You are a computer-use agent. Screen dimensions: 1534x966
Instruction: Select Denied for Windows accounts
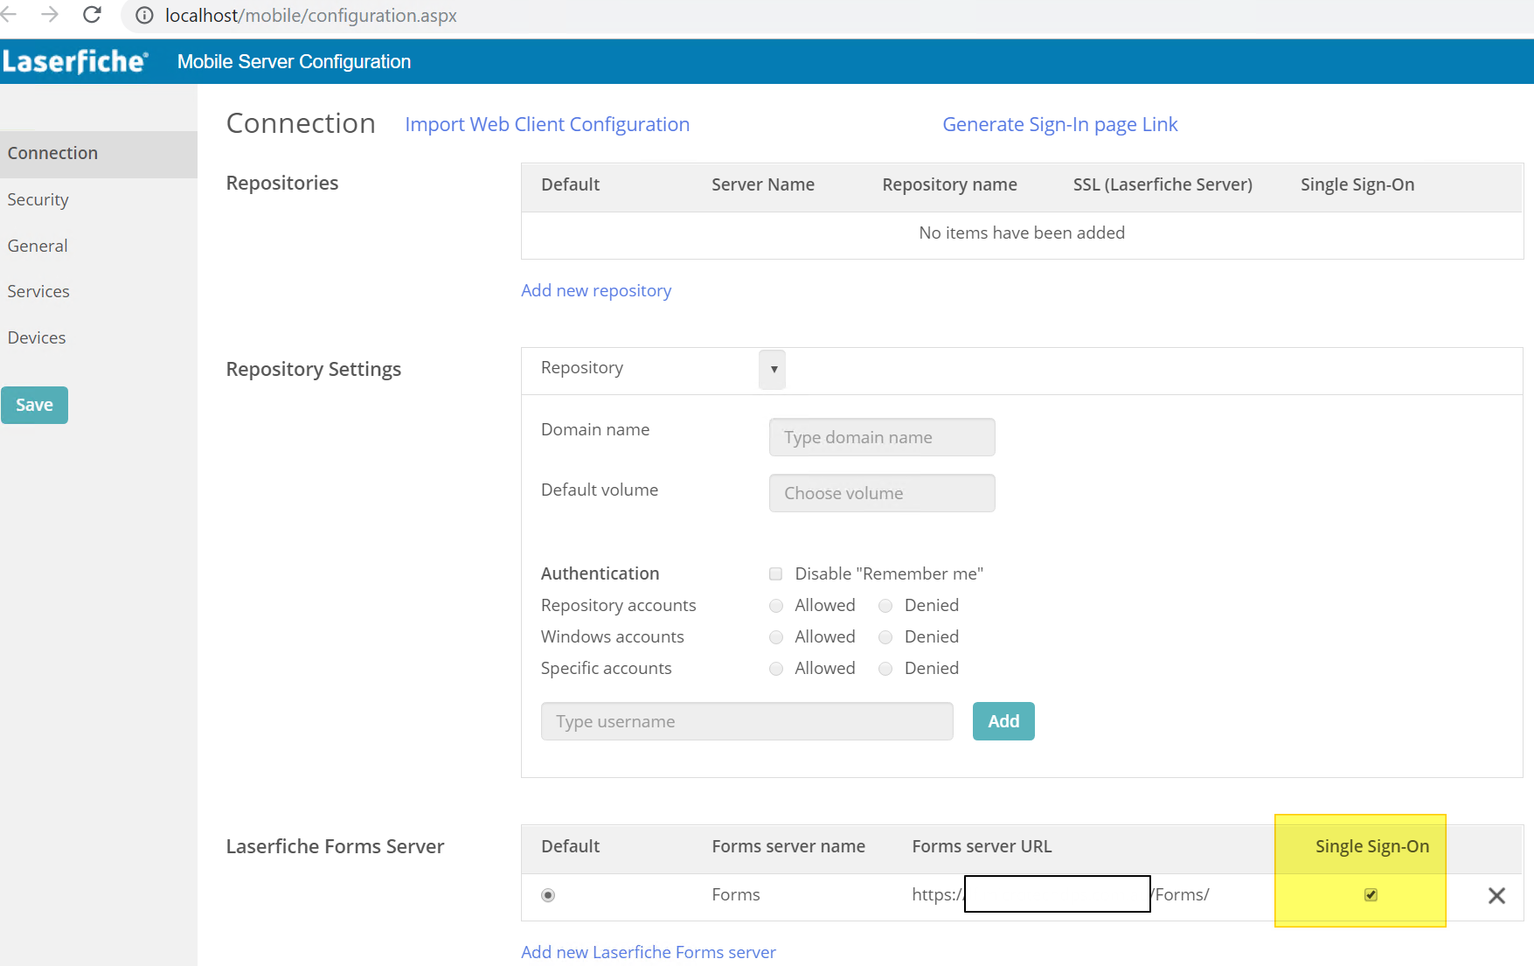885,637
